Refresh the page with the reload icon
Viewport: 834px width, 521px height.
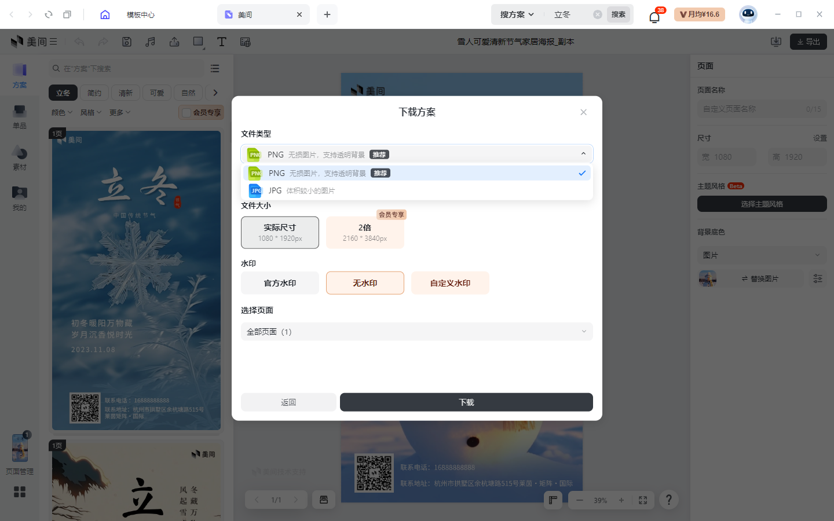49,14
